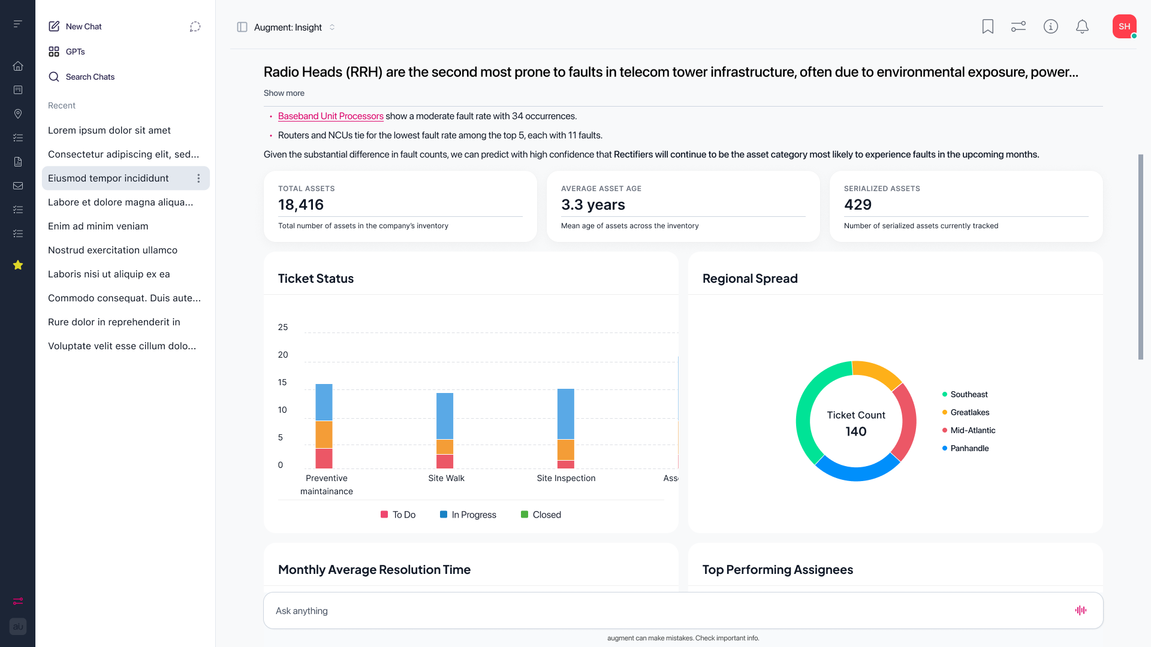Expand the summary with Show more
The height and width of the screenshot is (647, 1151).
click(x=284, y=93)
